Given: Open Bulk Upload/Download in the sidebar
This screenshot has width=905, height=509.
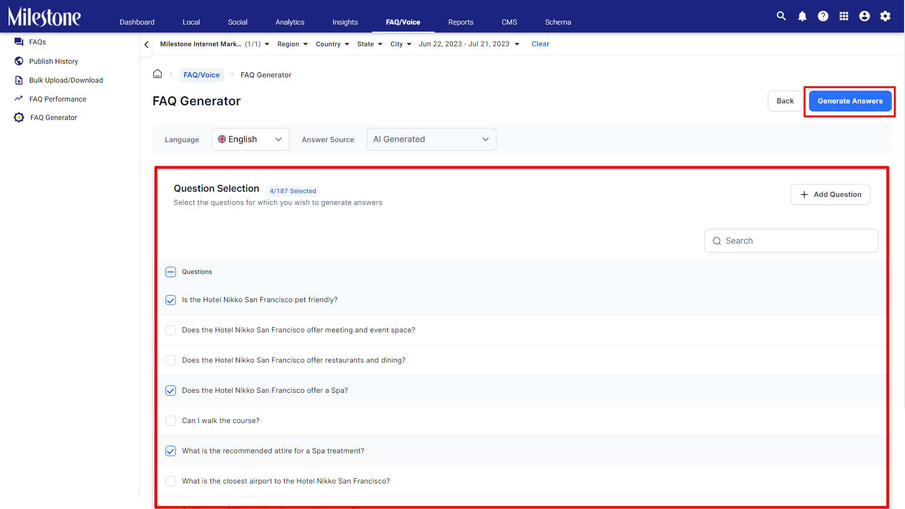Looking at the screenshot, I should [66, 80].
